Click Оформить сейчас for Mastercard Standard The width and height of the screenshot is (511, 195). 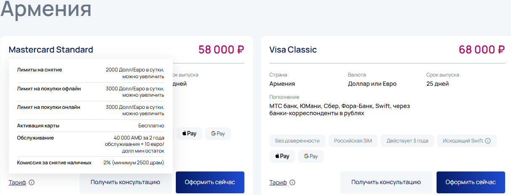[210, 182]
